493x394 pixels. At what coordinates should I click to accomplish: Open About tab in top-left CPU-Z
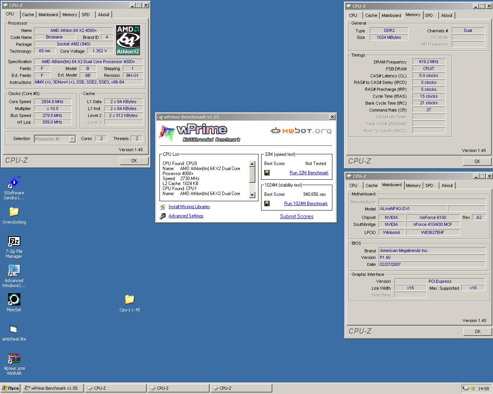[103, 15]
